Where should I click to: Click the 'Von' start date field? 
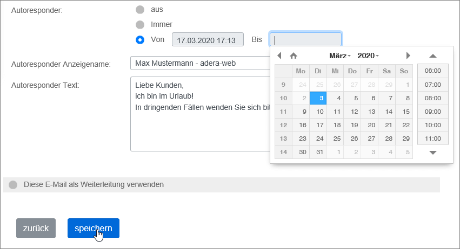(206, 40)
